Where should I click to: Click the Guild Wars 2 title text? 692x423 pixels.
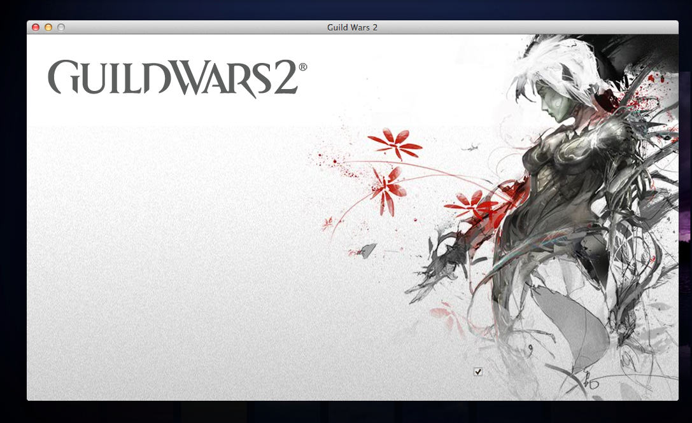coord(352,27)
